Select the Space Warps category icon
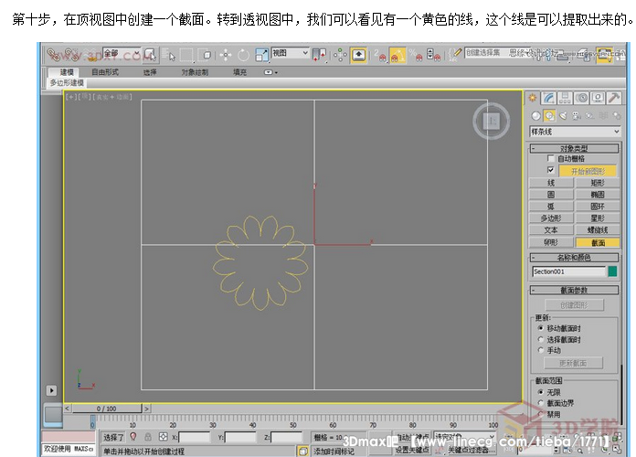 [603, 116]
